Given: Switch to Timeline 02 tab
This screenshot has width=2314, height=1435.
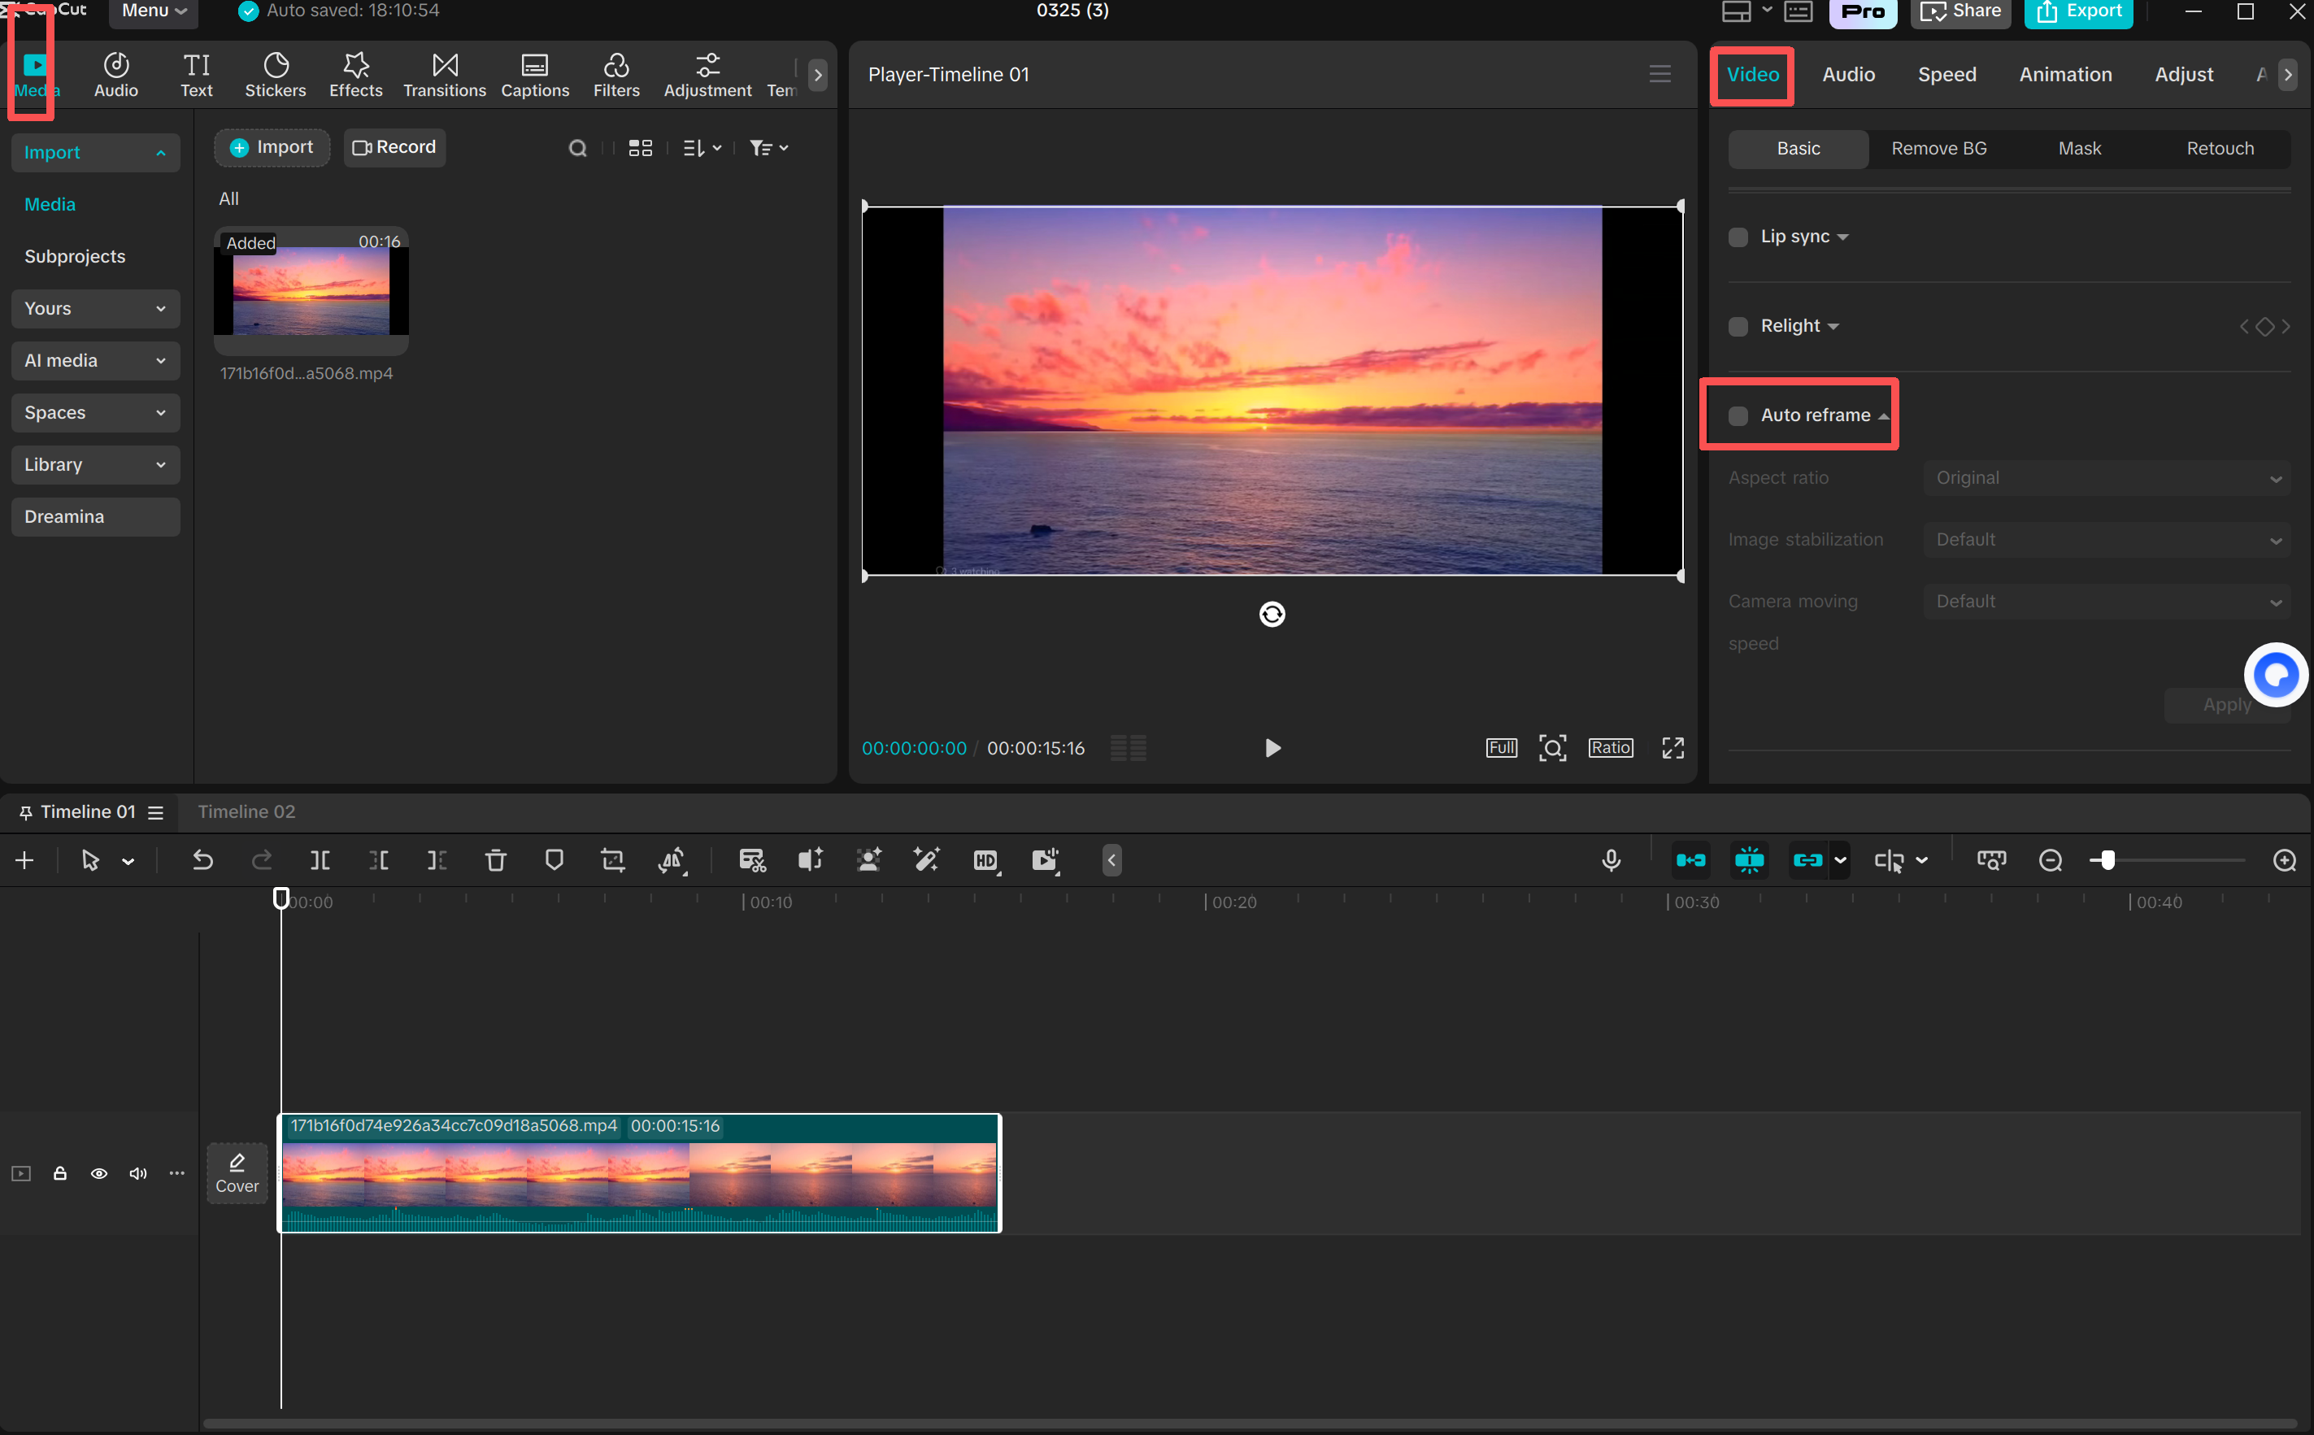Looking at the screenshot, I should pos(247,811).
